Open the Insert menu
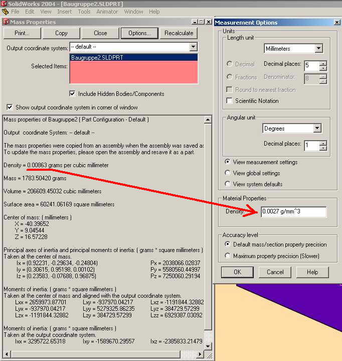Image resolution: width=342 pixels, height=361 pixels. [x=64, y=12]
